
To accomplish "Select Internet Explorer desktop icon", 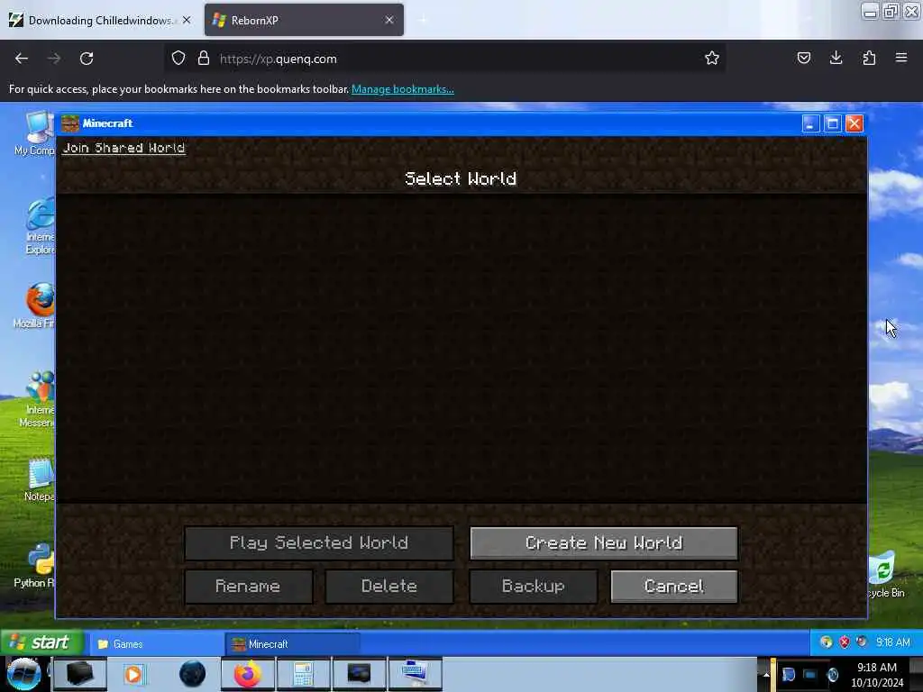I will (x=39, y=226).
